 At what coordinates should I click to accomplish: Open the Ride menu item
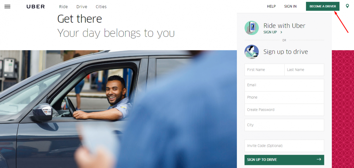point(64,7)
